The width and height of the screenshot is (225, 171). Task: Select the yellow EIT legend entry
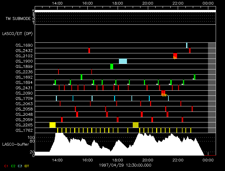click(x=27, y=166)
